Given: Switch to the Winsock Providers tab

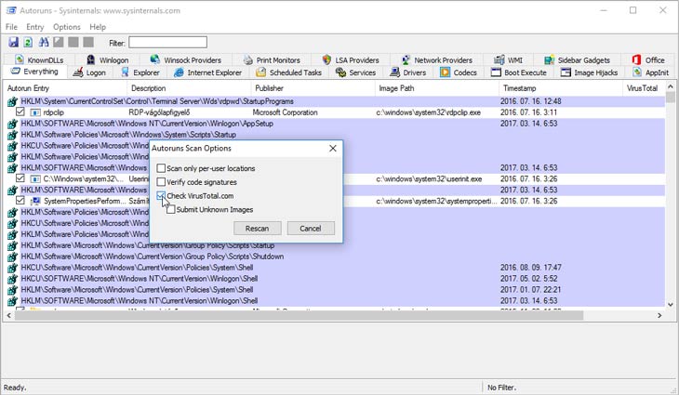Looking at the screenshot, I should click(185, 59).
